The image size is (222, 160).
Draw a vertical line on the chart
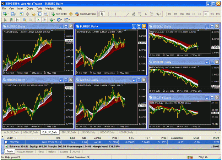(116, 14)
